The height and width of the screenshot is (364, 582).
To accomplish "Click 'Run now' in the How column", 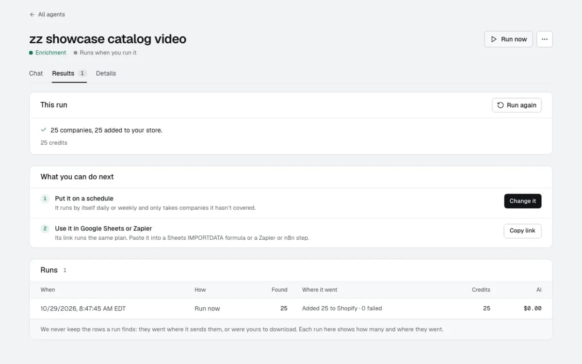I will click(x=207, y=308).
